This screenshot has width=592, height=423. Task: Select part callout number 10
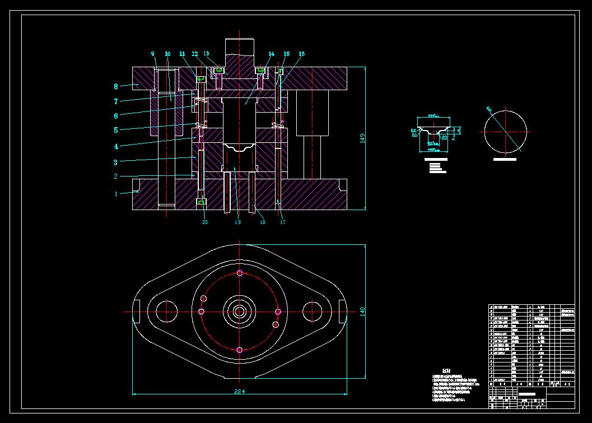point(167,54)
